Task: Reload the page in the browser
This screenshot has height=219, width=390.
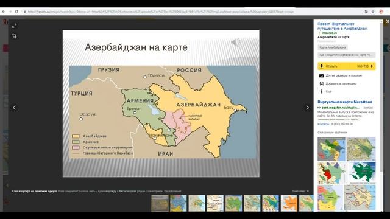Action: coord(16,12)
